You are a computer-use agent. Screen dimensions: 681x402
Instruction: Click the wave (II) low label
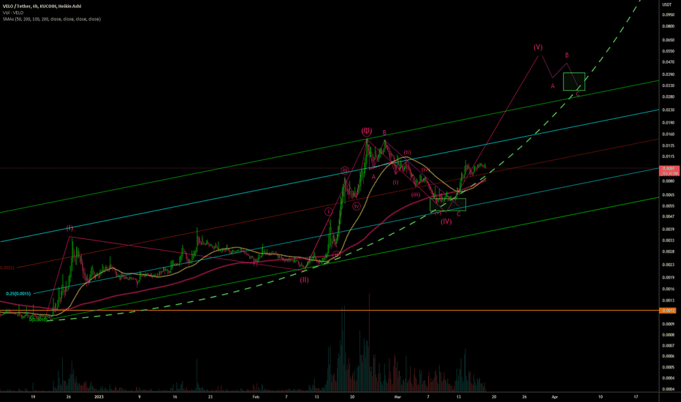point(304,280)
